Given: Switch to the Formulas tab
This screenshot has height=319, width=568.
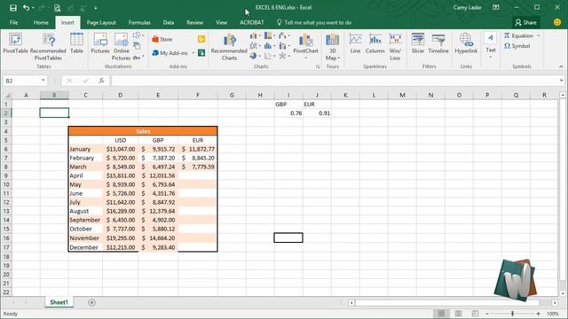Looking at the screenshot, I should point(139,22).
